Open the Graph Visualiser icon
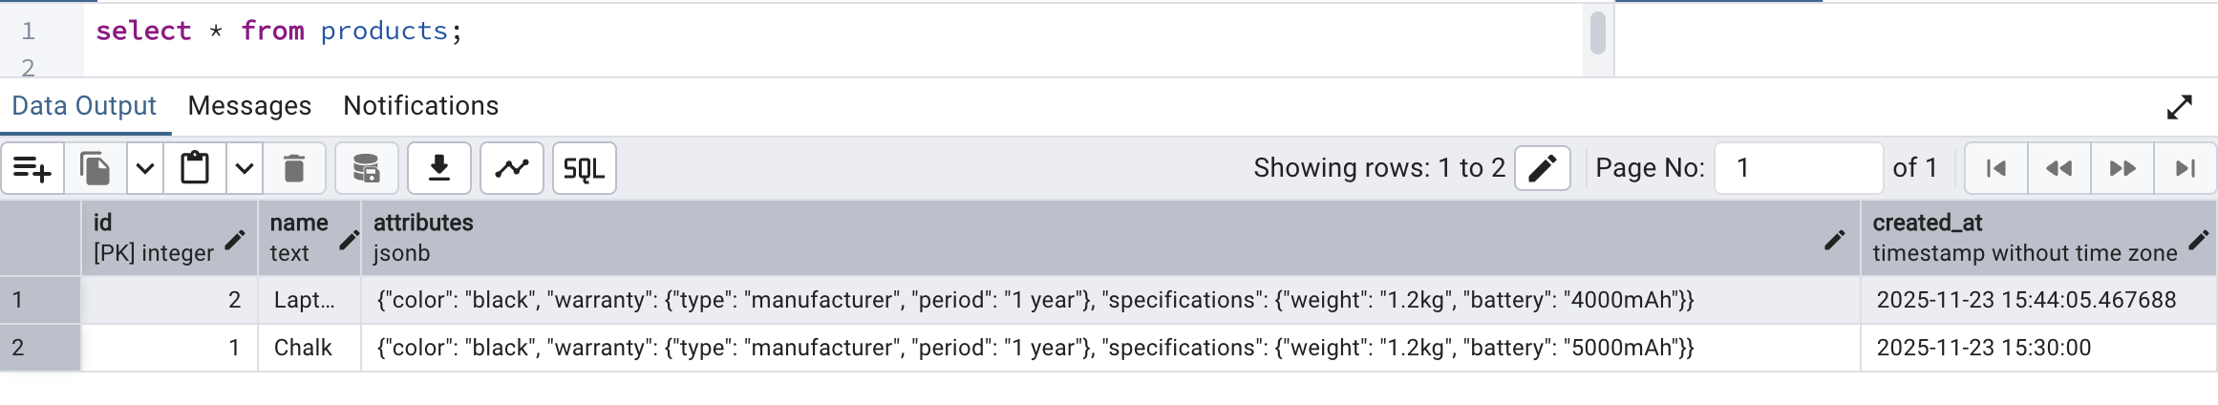Screen dimensions: 2218x405 [x=512, y=169]
